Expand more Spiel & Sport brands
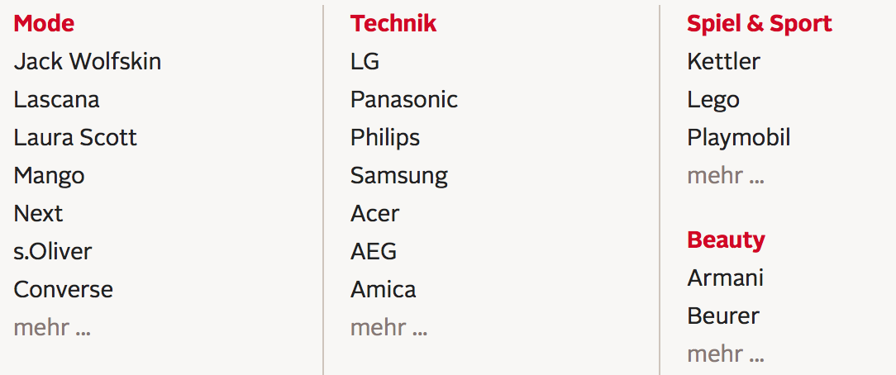 pyautogui.click(x=725, y=176)
